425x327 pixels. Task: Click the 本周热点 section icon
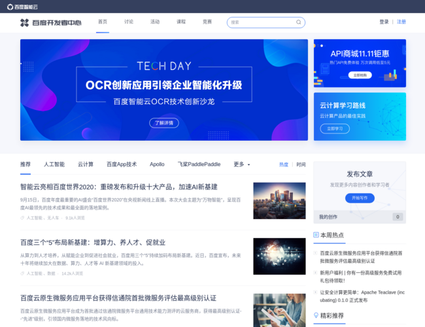[316, 235]
